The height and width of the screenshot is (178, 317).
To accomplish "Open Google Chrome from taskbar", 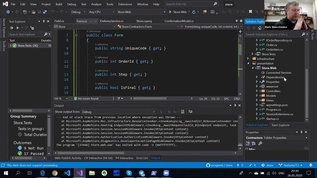I will (55, 173).
